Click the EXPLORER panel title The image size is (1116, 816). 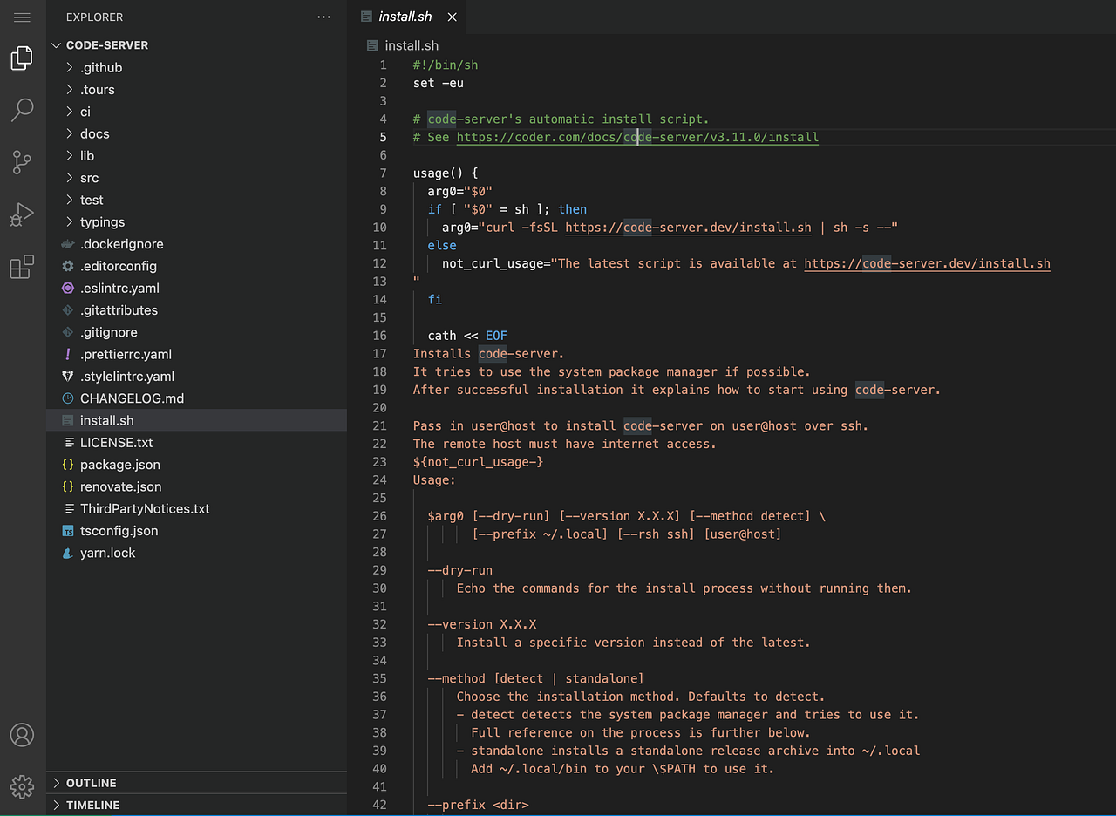[x=94, y=17]
